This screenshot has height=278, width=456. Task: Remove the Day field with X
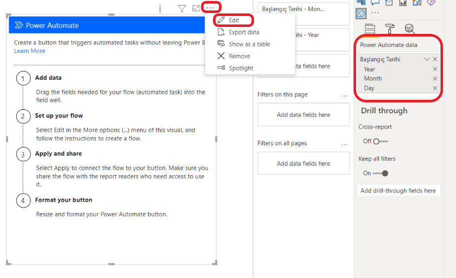click(x=435, y=88)
